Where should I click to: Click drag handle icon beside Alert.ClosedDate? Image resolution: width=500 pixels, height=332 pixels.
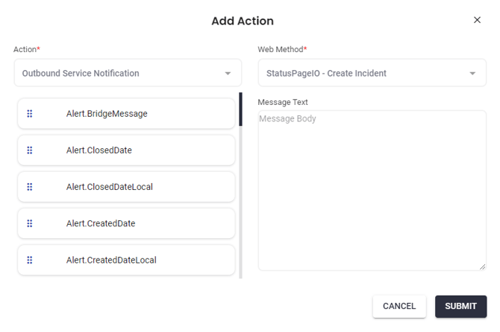coord(30,150)
